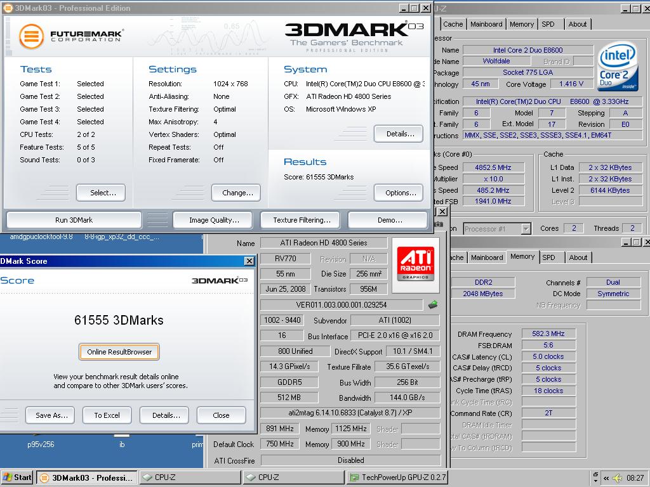650x487 pixels.
Task: Close the 3DMark Score dialog with X
Action: point(249,261)
